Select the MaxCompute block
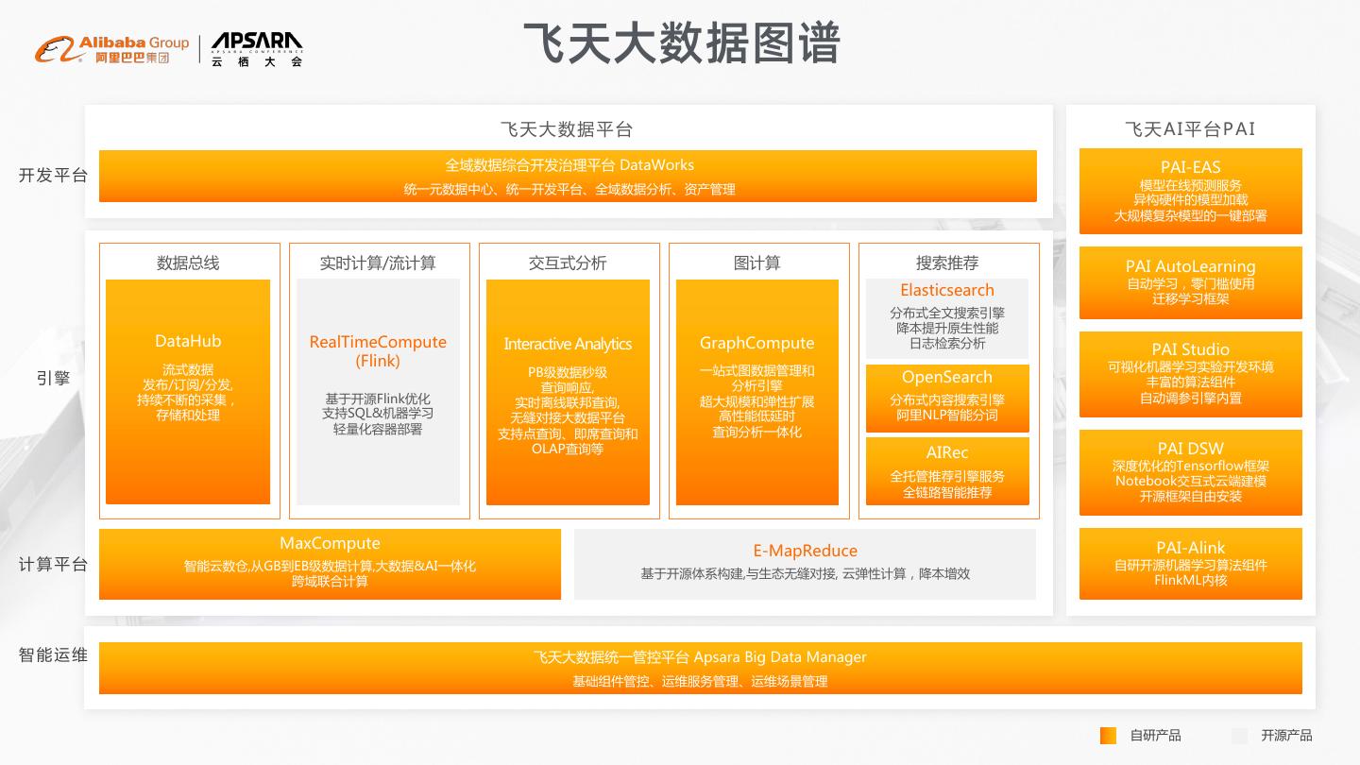1360x765 pixels. point(330,564)
